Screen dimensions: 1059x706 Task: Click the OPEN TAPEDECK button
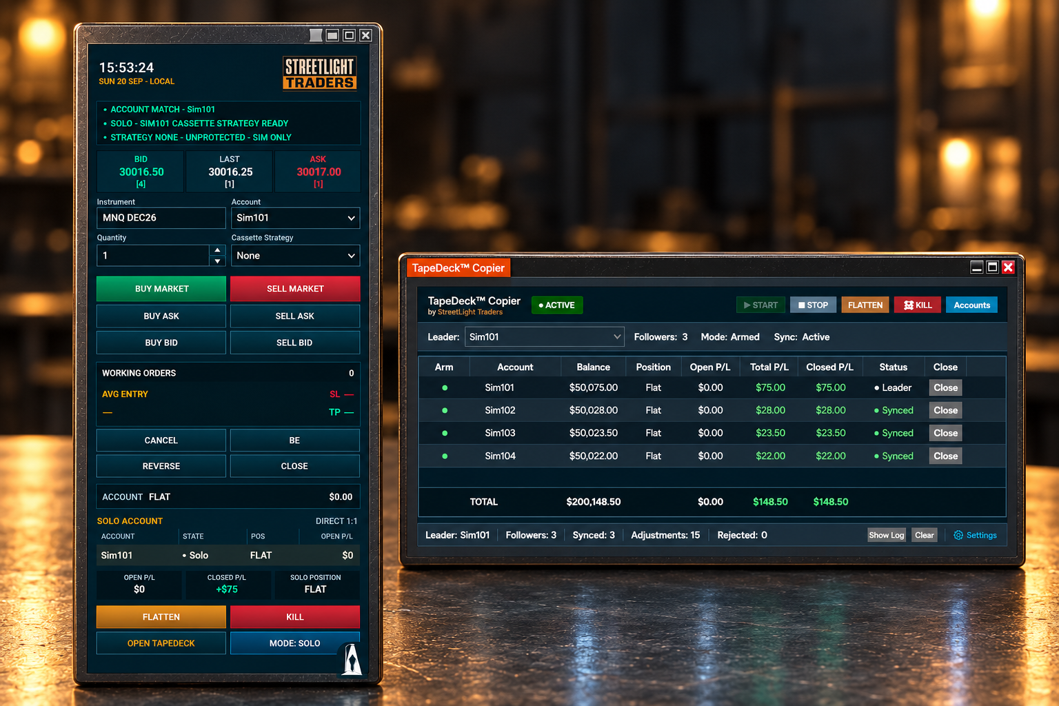[x=161, y=643]
